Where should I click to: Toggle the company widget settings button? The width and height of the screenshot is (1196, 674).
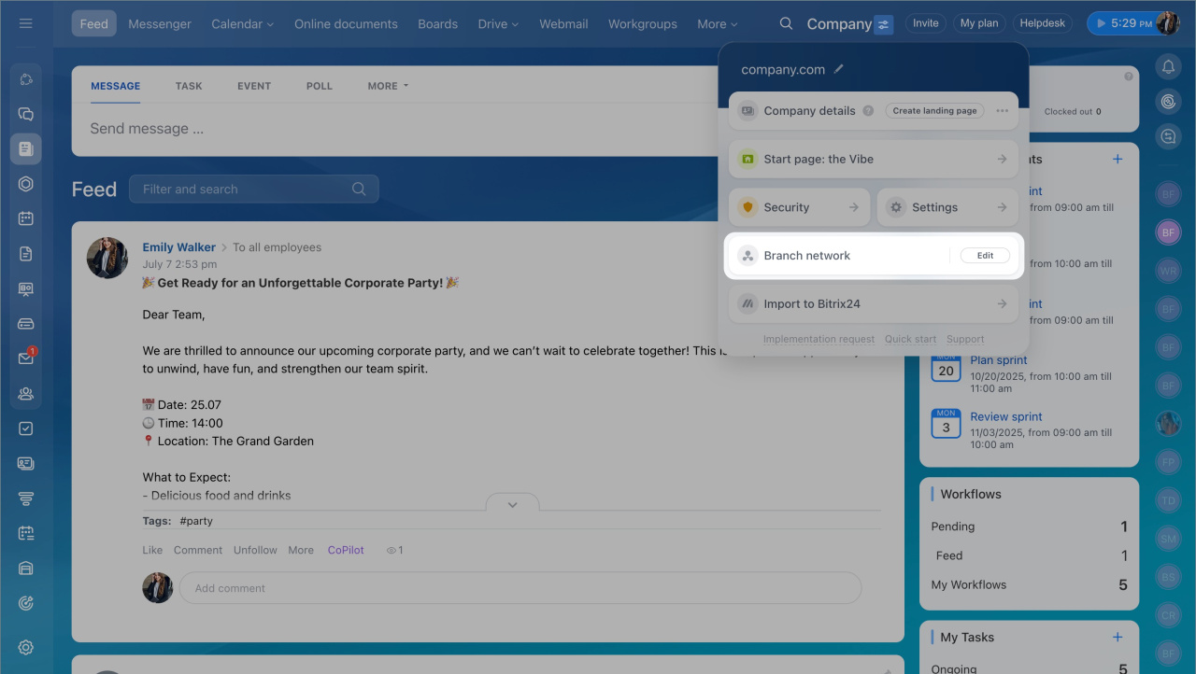tap(884, 24)
